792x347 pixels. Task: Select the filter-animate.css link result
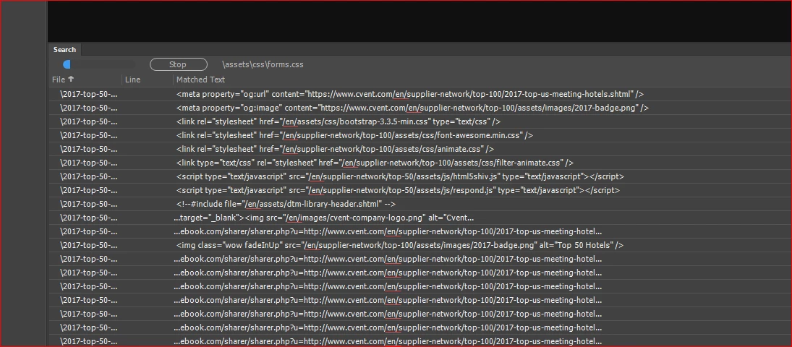click(420, 163)
